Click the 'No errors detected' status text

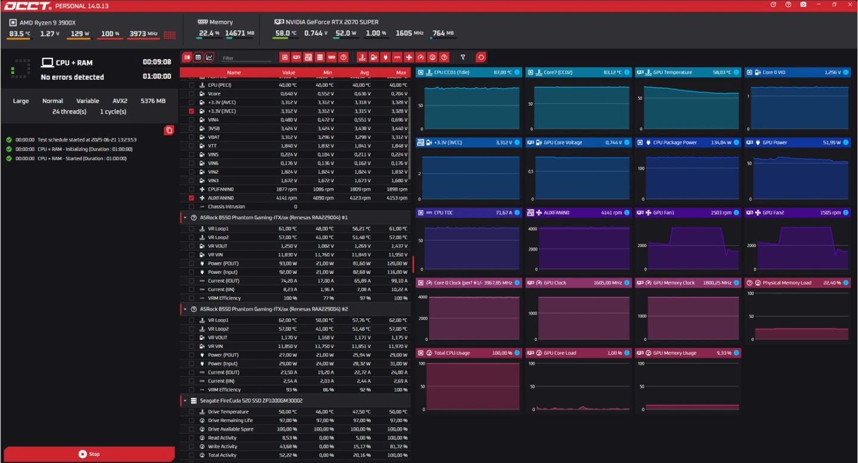(72, 77)
